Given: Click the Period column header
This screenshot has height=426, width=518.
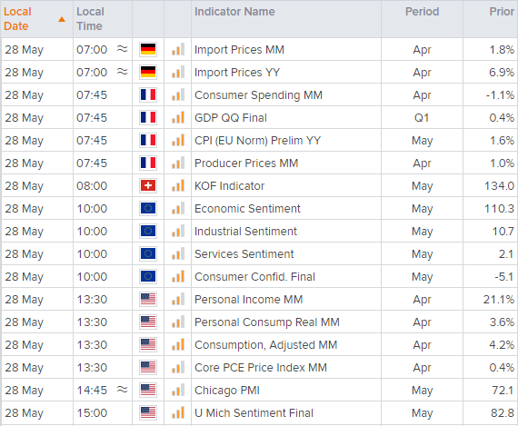Looking at the screenshot, I should 422,12.
